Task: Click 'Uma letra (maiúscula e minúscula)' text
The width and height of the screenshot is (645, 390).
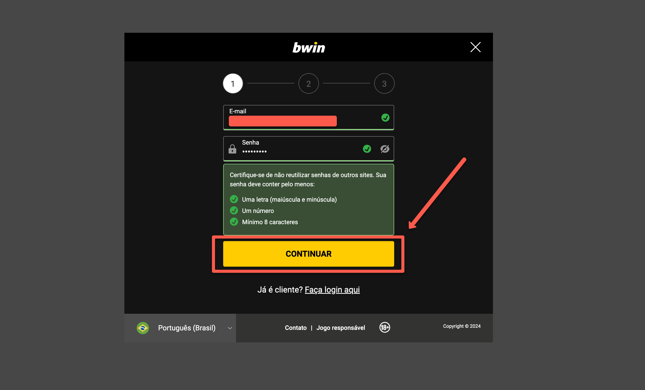Action: point(289,199)
